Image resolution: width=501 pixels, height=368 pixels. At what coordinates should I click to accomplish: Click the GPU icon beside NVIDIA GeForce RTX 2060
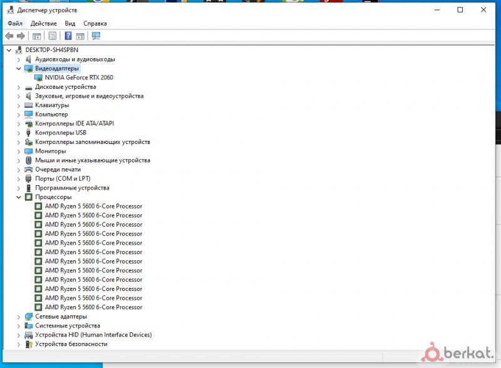[38, 78]
